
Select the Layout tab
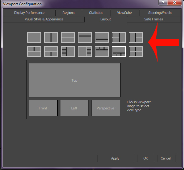tap(106, 19)
